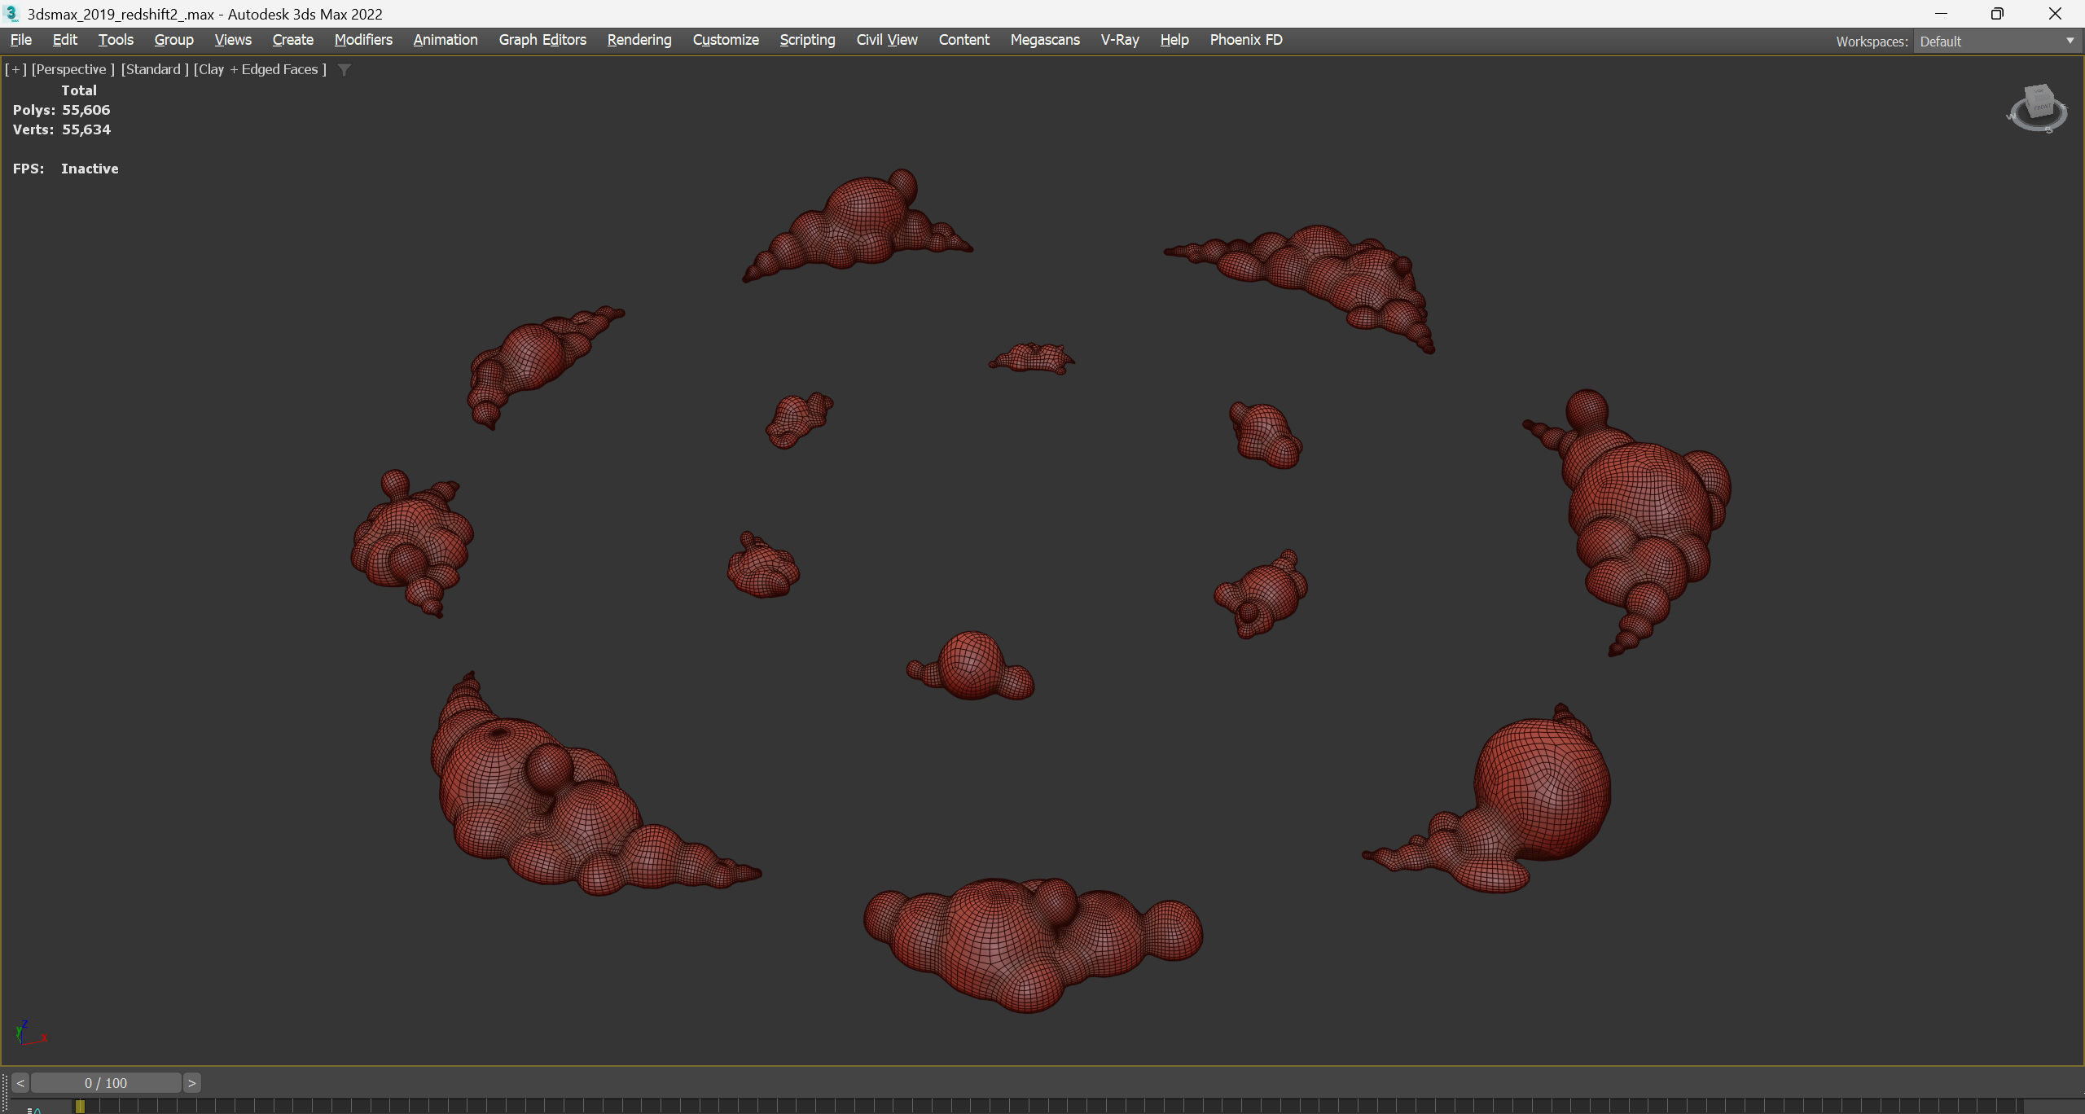2085x1114 pixels.
Task: Click the 0 / 100 time slider
Action: tap(106, 1083)
